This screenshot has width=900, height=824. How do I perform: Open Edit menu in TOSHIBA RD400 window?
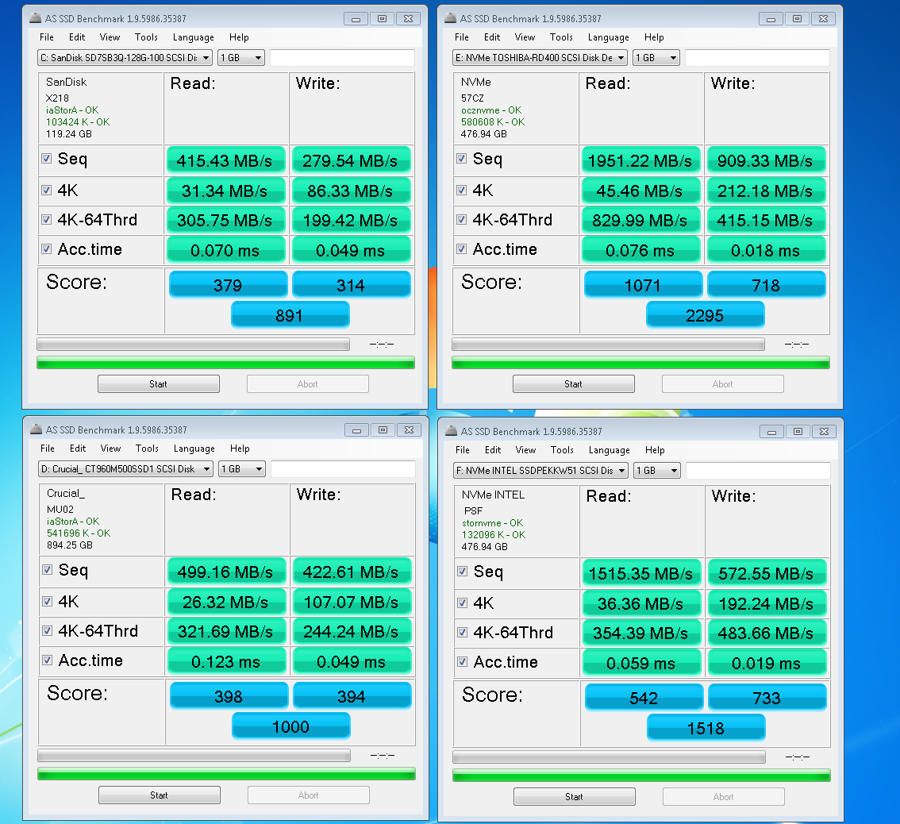click(x=492, y=37)
